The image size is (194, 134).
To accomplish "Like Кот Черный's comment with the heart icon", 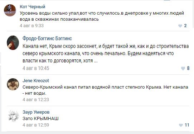I will [x=180, y=26].
